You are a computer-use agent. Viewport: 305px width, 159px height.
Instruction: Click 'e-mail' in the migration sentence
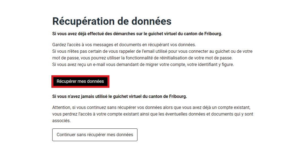point(99,65)
